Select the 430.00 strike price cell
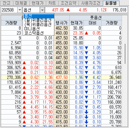This screenshot has height=128, width=129. coord(62,92)
